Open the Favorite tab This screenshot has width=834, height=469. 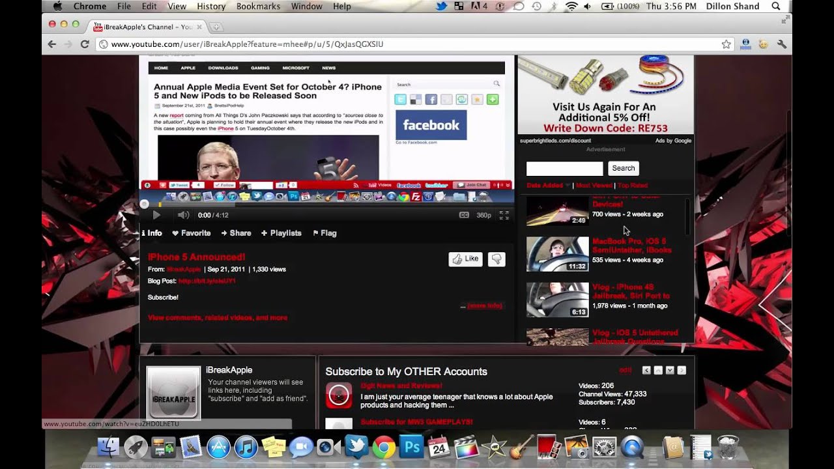coord(192,233)
